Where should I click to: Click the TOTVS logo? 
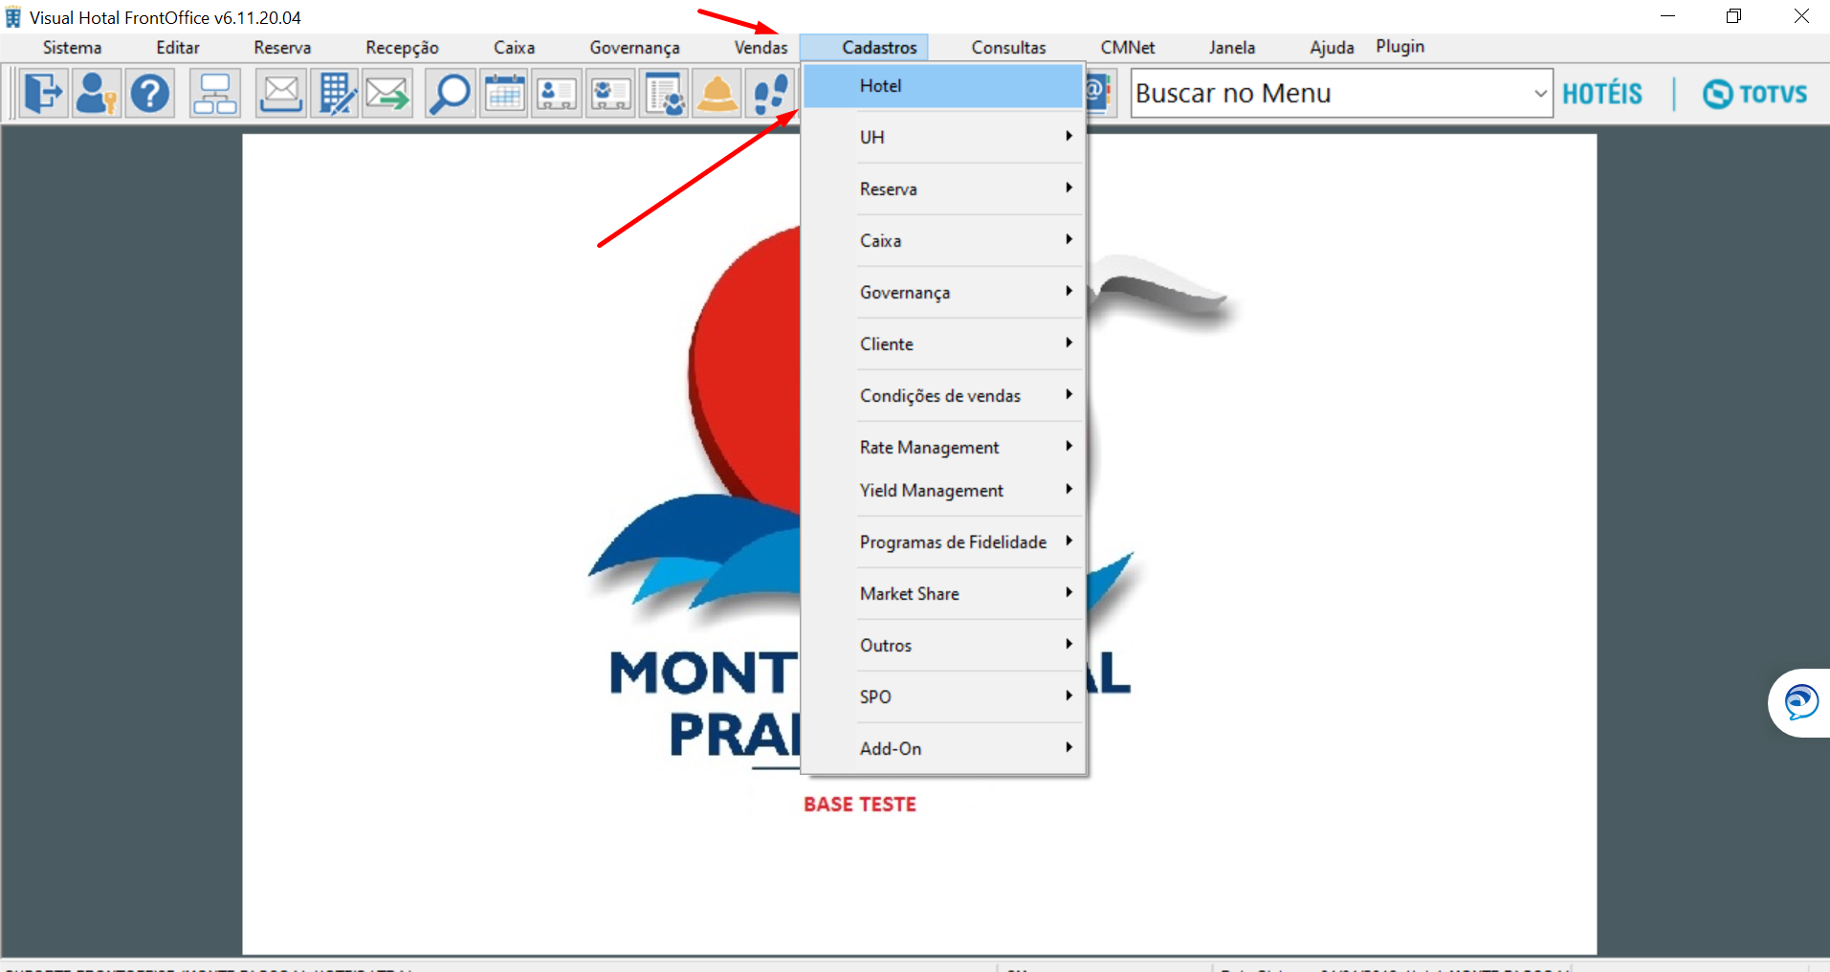(x=1755, y=94)
